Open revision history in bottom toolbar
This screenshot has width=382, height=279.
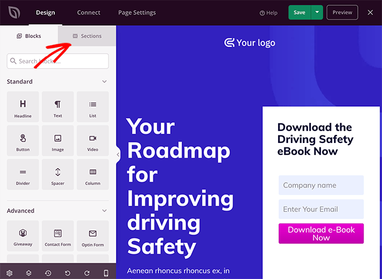48,273
